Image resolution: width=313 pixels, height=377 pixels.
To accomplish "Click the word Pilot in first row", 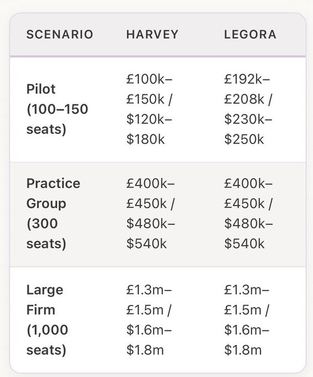I will pyautogui.click(x=41, y=89).
